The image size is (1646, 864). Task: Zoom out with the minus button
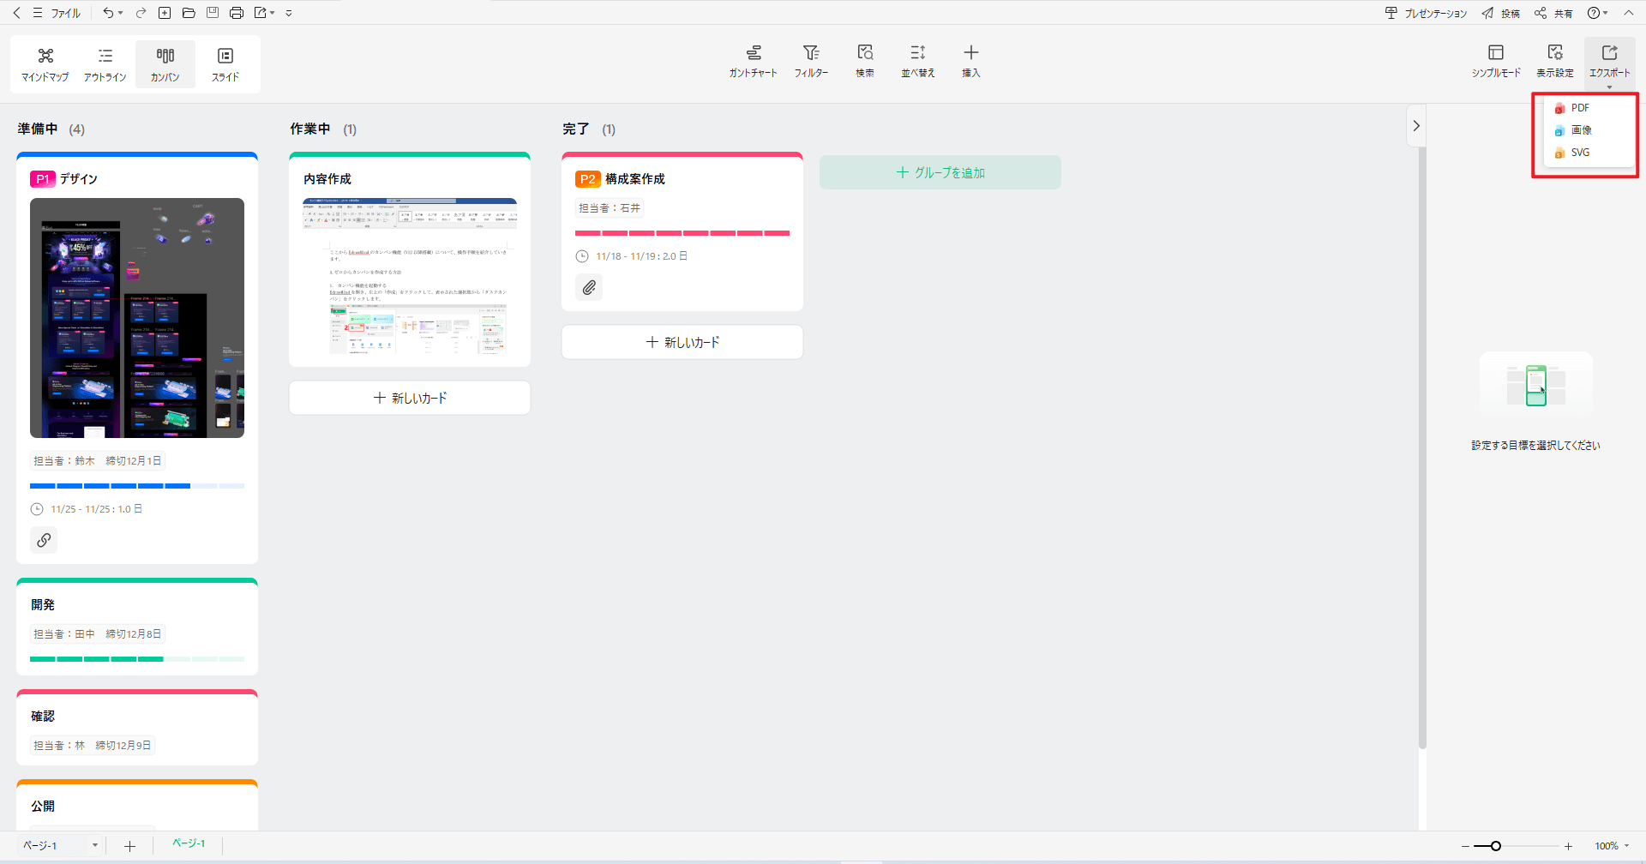[1465, 846]
